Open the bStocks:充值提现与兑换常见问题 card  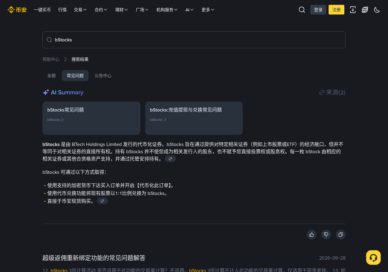pos(194,118)
